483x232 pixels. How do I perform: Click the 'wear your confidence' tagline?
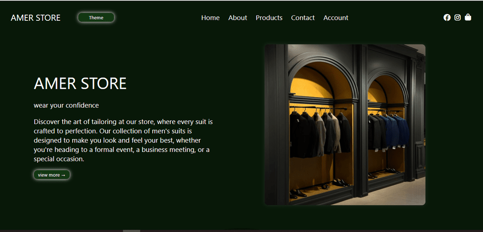pyautogui.click(x=66, y=105)
